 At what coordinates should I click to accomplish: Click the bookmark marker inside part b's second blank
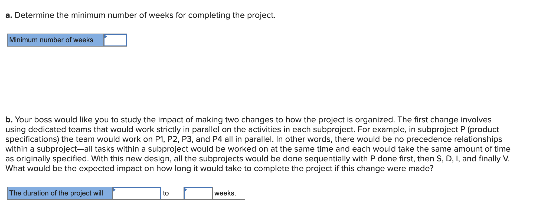(186, 190)
